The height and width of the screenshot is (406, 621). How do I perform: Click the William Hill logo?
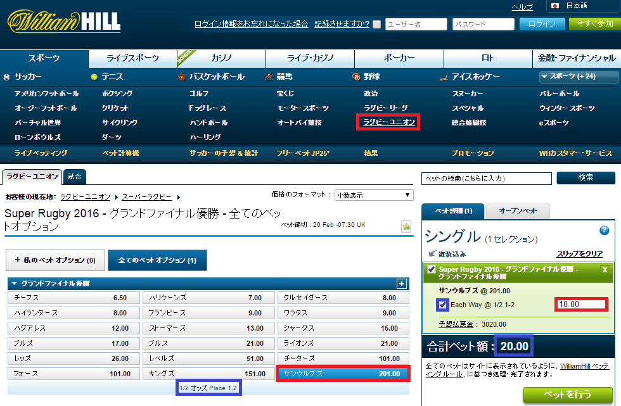64,22
